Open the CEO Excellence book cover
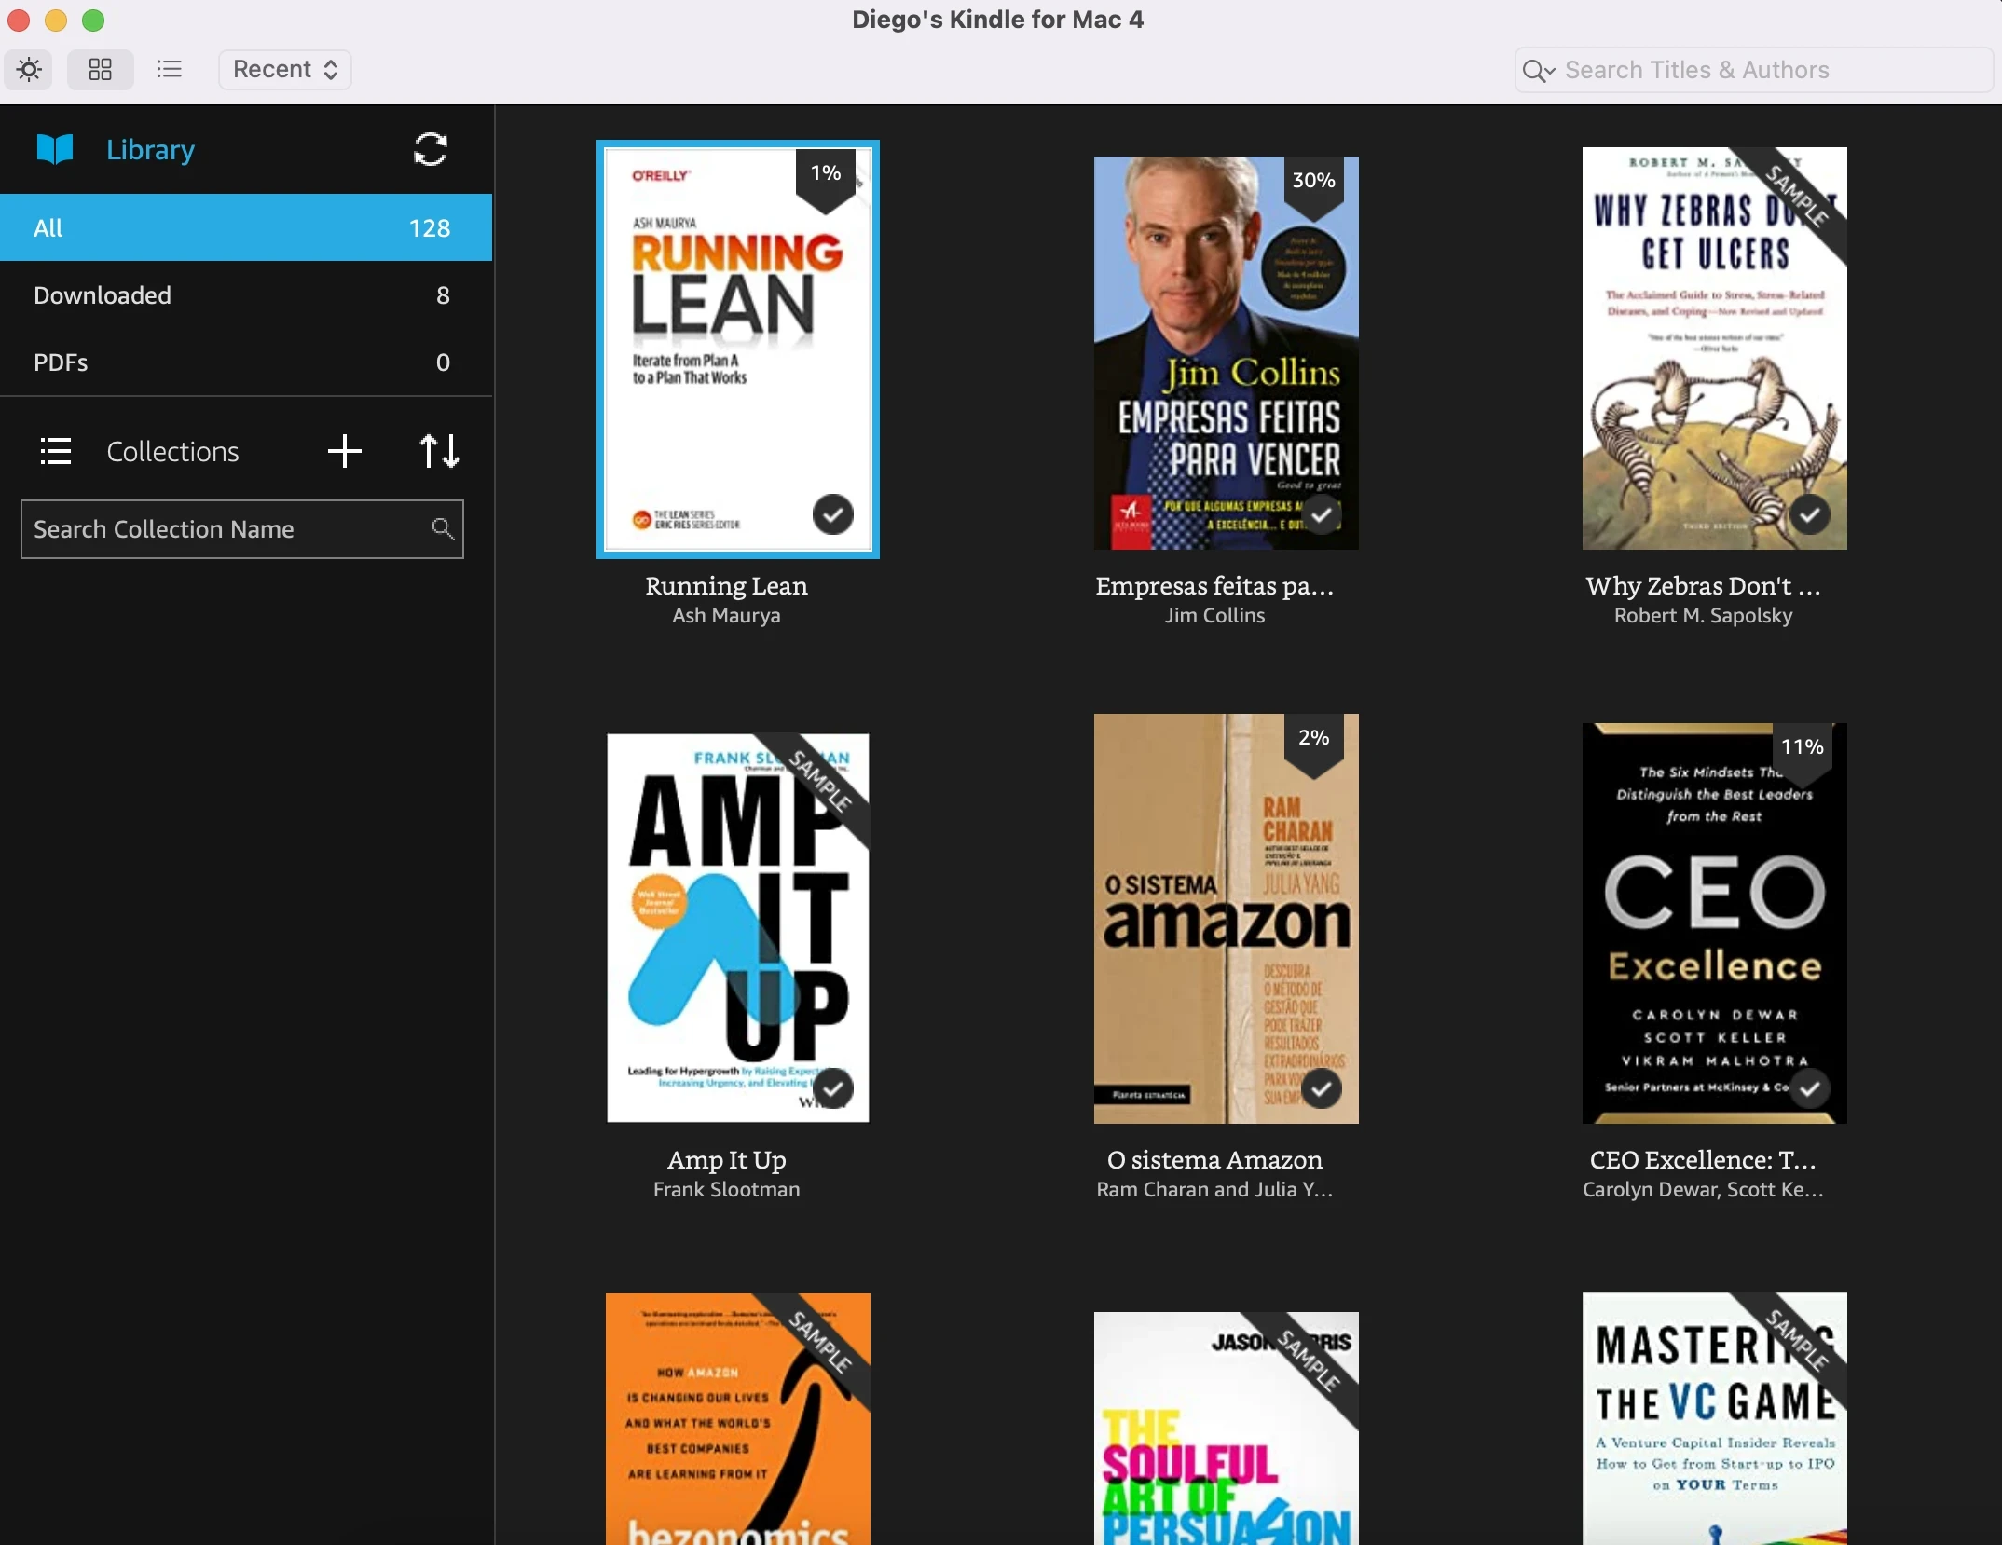Screen dimensions: 2002x1545 click(x=1715, y=923)
